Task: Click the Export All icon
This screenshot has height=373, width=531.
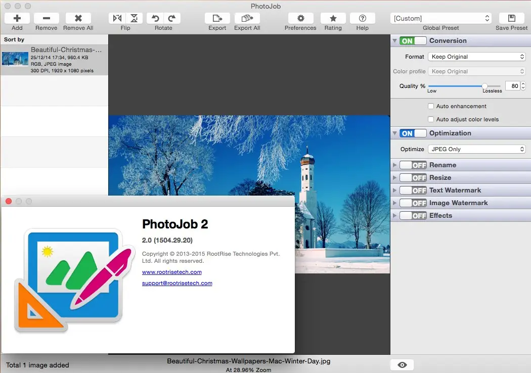Action: pos(247,18)
